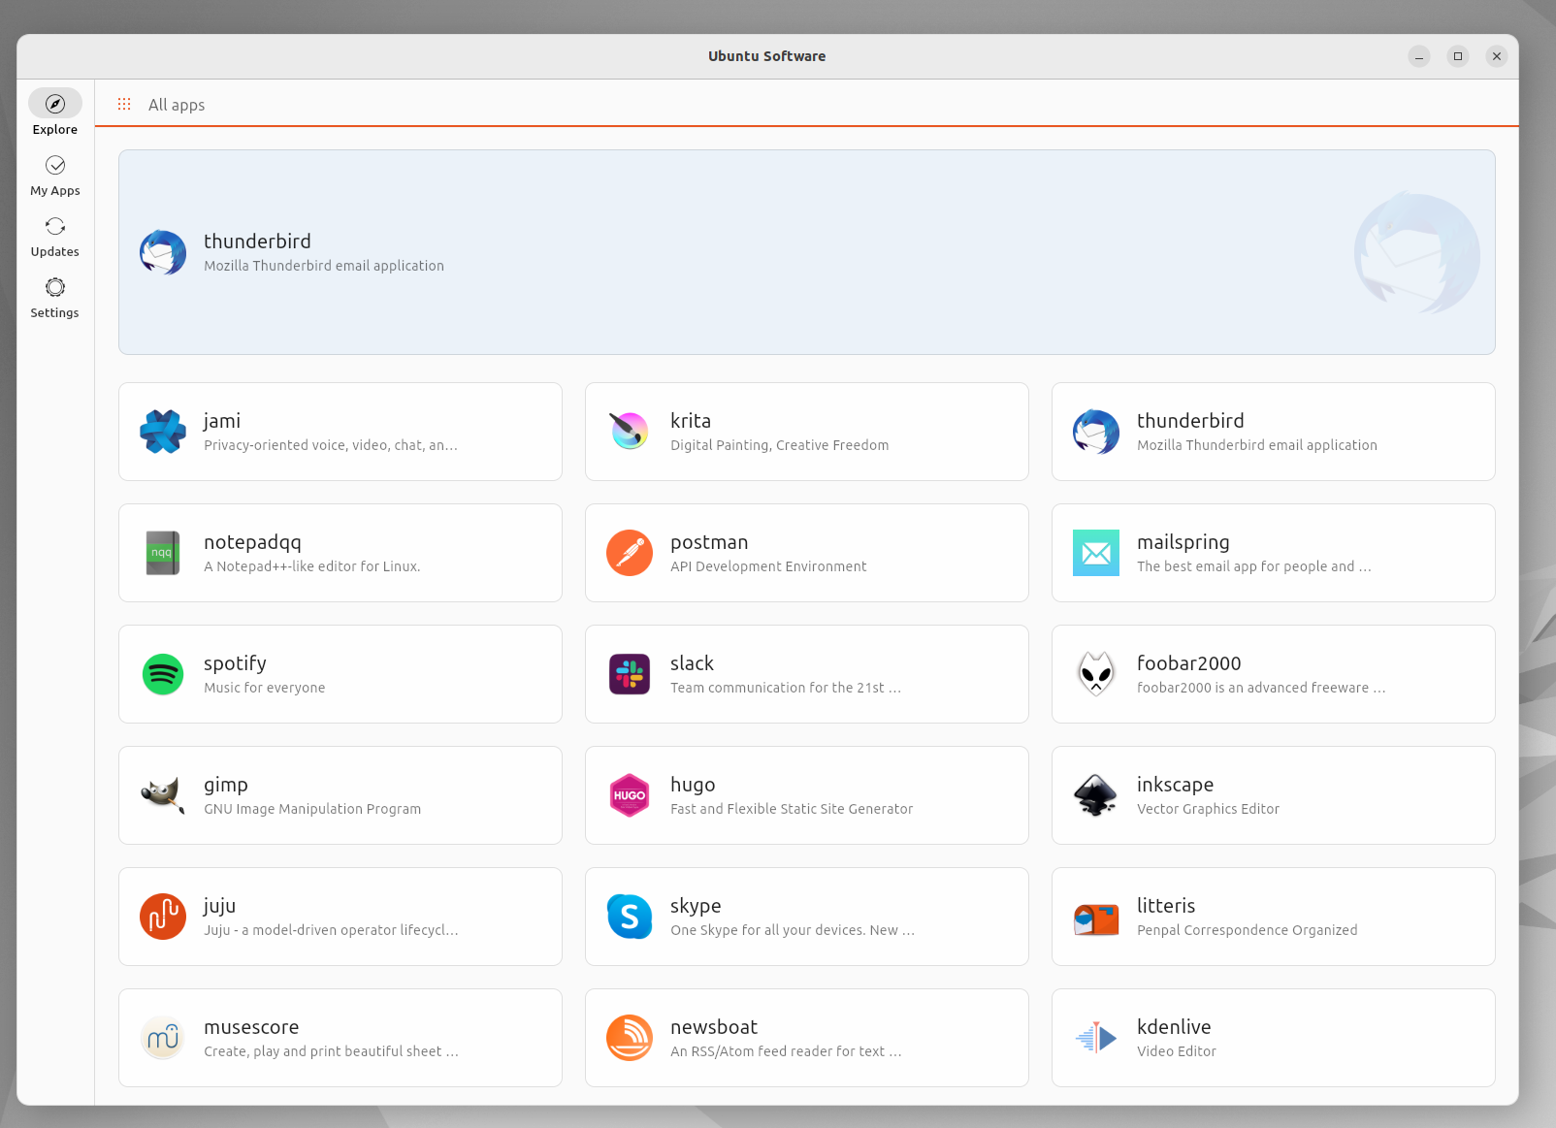Click the juju app icon

pos(163,917)
